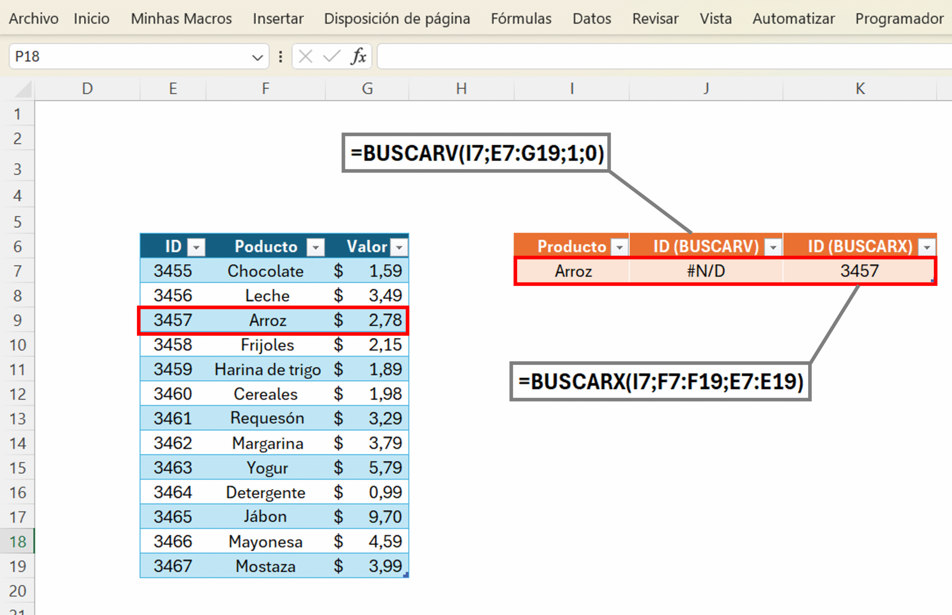Select column H header
Viewport: 952px width, 615px height.
(461, 88)
